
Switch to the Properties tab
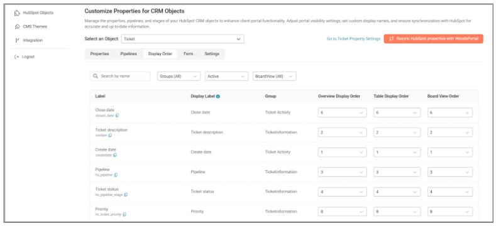100,54
